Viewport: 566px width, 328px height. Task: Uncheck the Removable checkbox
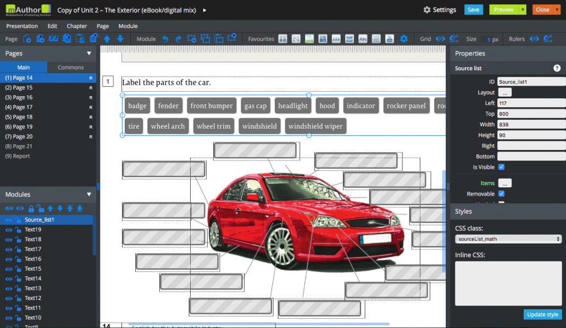501,194
